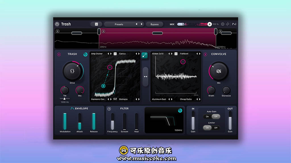The width and height of the screenshot is (291, 163).
Task: Open the Fishbowl impulse selector
Action: [184, 54]
